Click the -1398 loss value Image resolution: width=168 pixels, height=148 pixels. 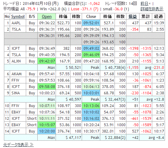133,48
